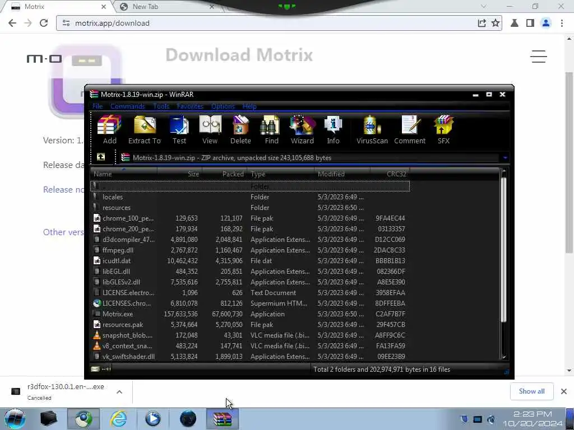Open the Help menu in WinRAR

point(249,106)
